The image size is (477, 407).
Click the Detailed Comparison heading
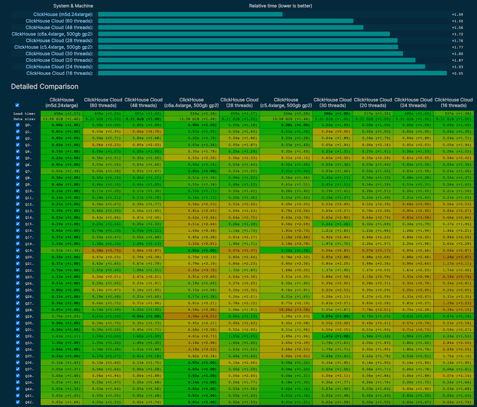45,86
